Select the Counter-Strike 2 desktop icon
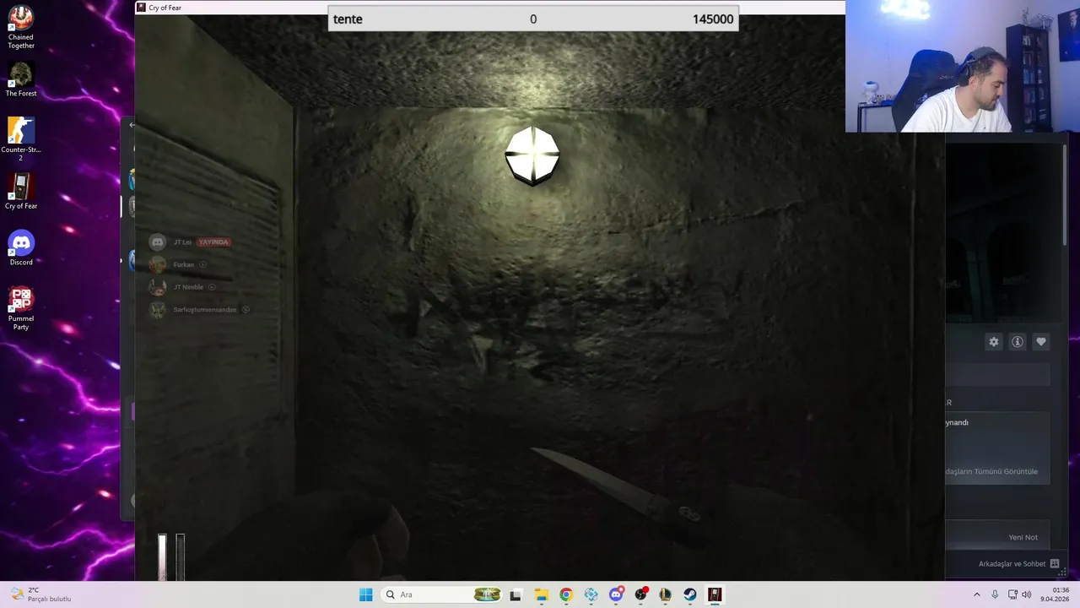1080x608 pixels. pos(20,139)
